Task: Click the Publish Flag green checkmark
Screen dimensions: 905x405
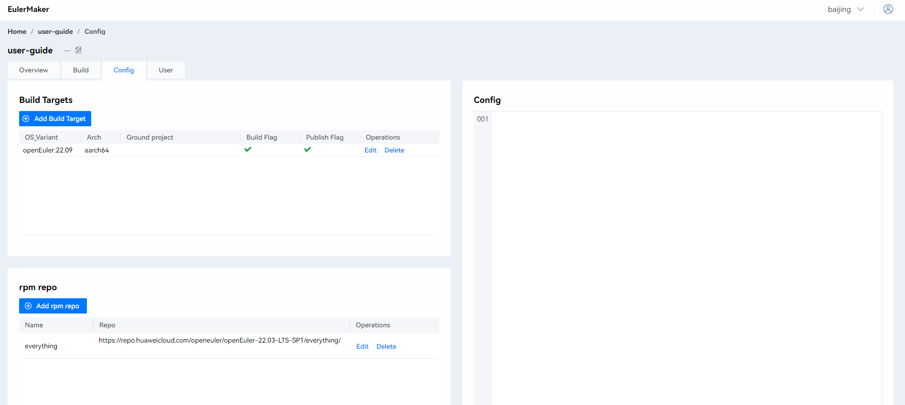Action: coord(308,150)
